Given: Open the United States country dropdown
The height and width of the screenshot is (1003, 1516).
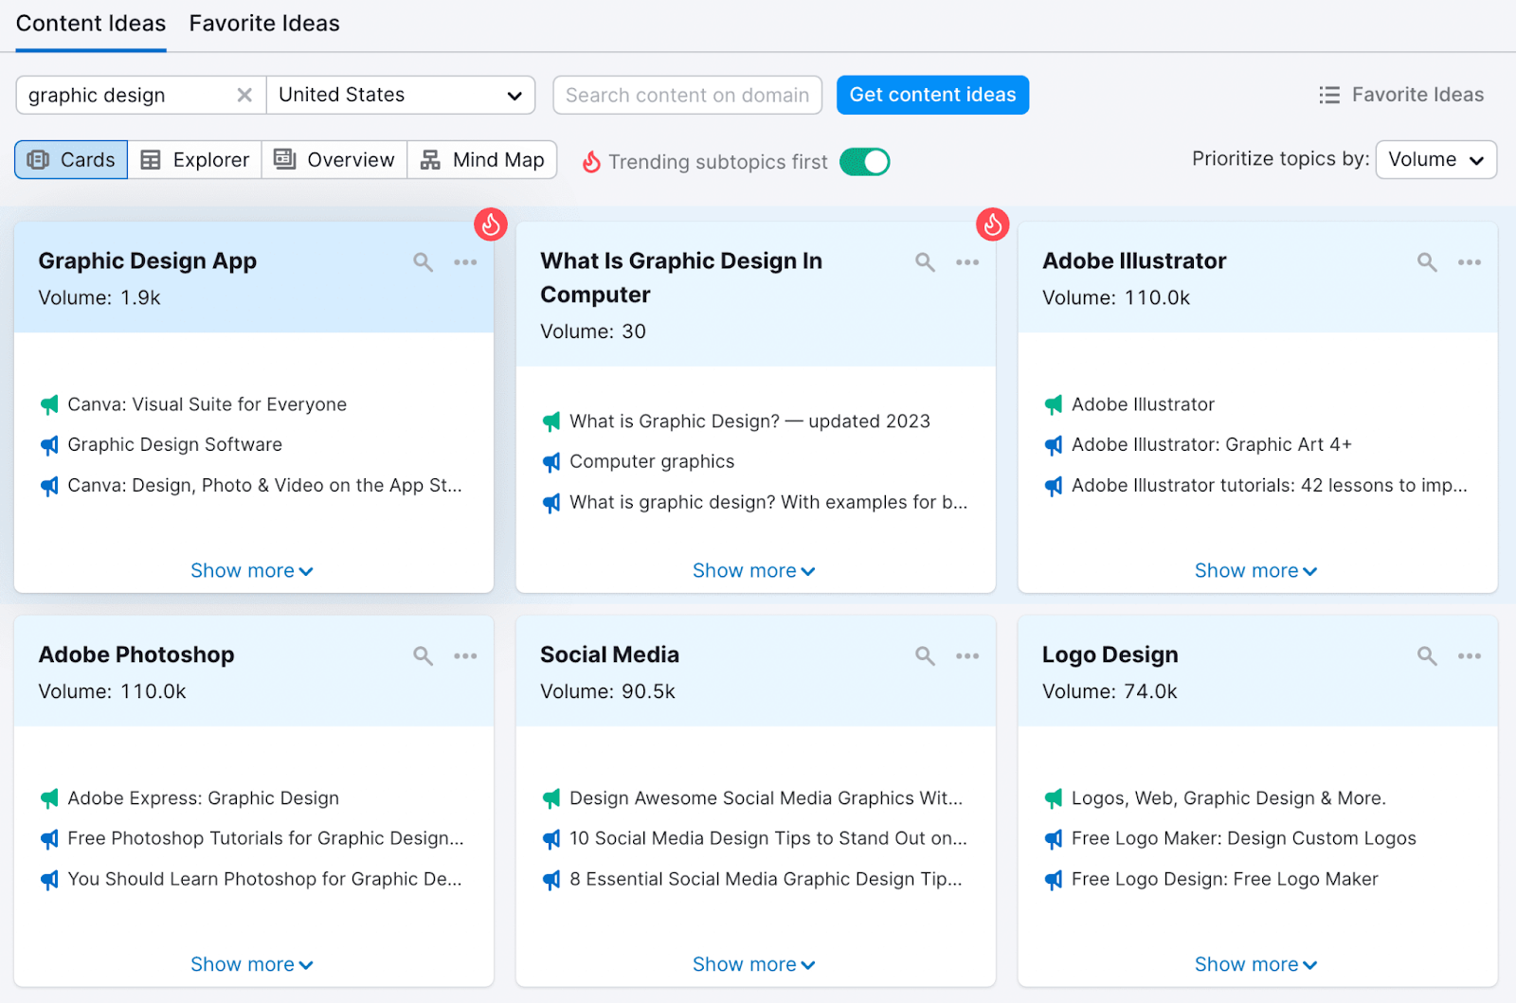Looking at the screenshot, I should pyautogui.click(x=401, y=95).
